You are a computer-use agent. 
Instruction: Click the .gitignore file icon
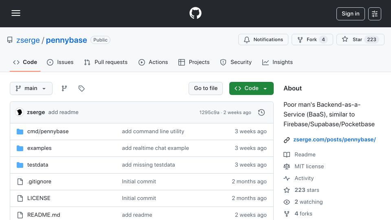20,182
